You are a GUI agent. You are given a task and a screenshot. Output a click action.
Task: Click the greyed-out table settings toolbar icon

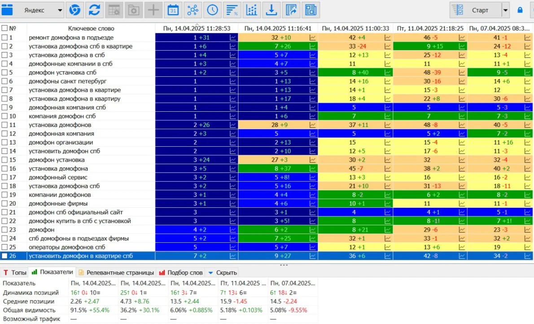click(114, 10)
